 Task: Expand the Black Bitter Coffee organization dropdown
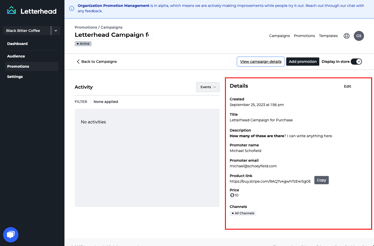click(x=56, y=31)
